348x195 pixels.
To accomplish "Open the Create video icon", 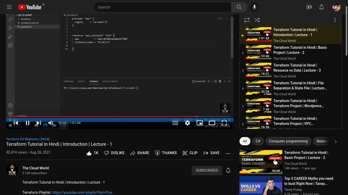I will (309, 7).
